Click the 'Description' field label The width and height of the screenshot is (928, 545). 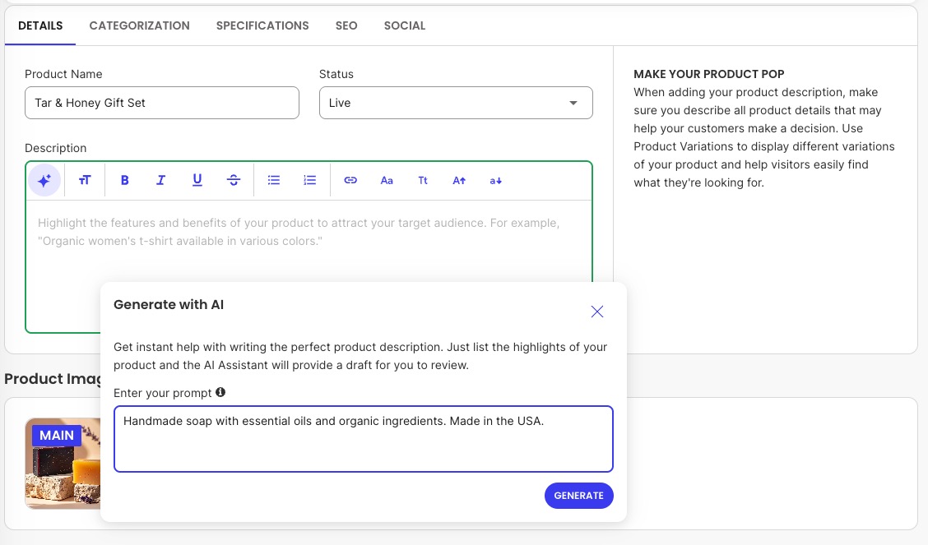point(56,148)
